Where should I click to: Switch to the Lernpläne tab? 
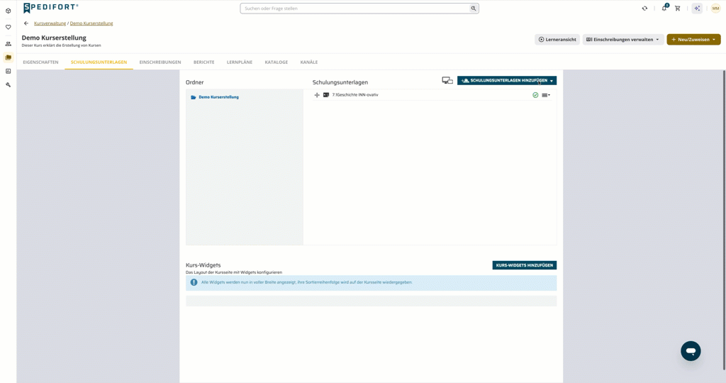coord(240,62)
